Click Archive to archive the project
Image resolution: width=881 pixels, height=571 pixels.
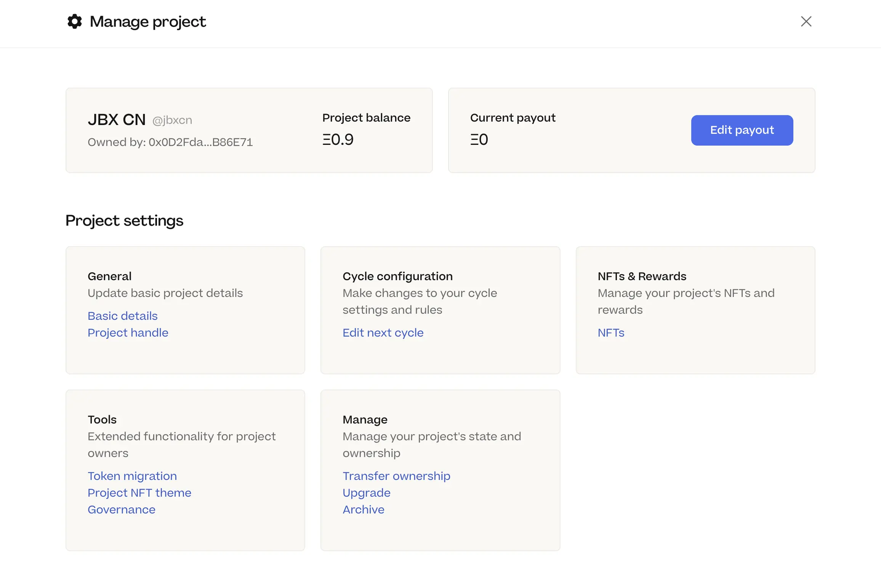pos(364,509)
